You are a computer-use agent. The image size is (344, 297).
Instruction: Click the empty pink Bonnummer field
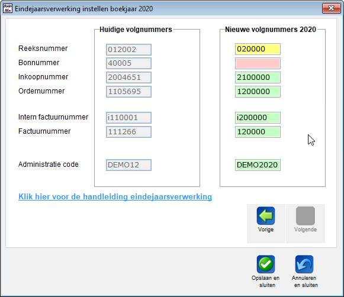click(258, 63)
